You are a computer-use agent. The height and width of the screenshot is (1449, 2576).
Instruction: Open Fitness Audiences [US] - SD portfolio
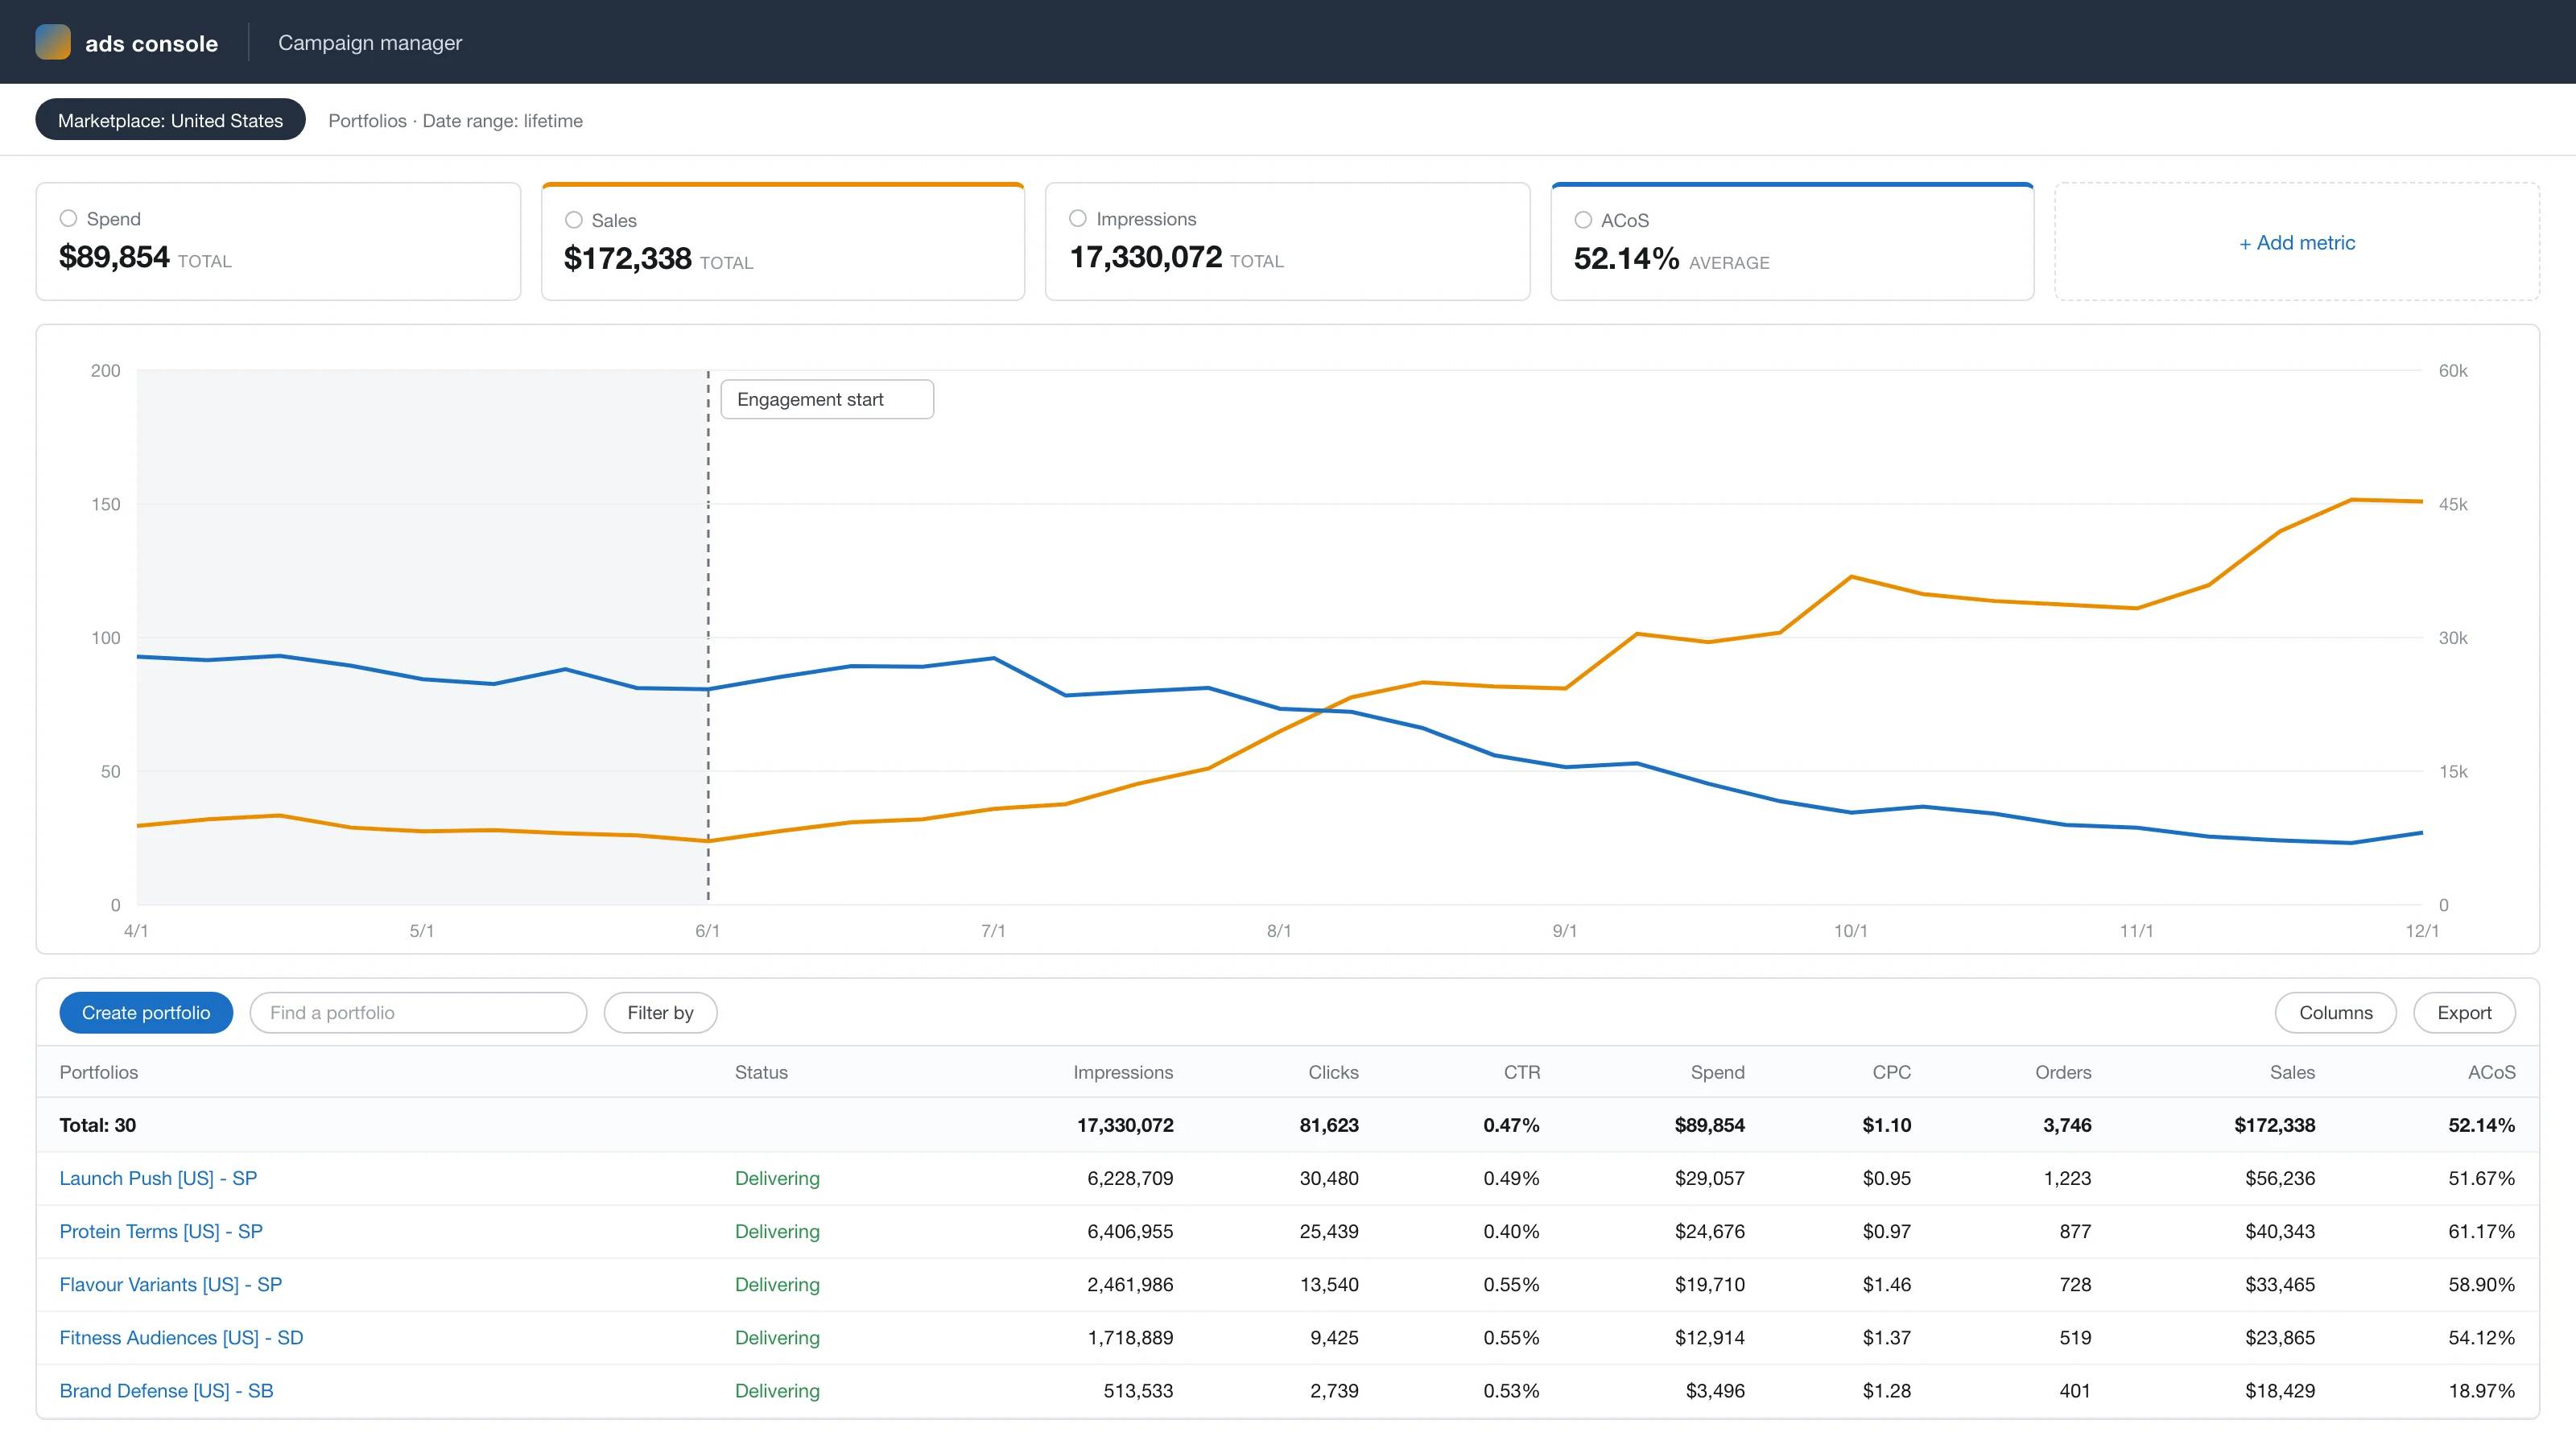(x=181, y=1338)
